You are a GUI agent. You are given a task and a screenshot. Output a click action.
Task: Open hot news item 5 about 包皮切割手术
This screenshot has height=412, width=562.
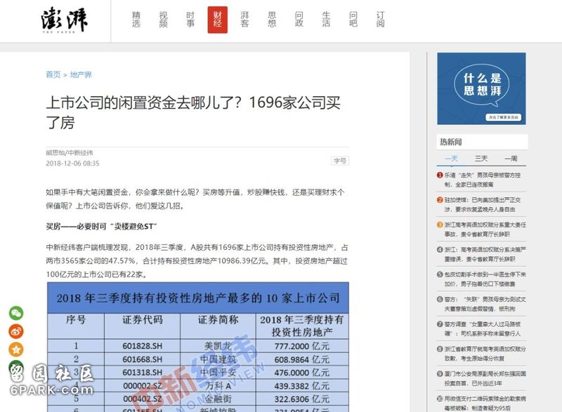(x=485, y=279)
